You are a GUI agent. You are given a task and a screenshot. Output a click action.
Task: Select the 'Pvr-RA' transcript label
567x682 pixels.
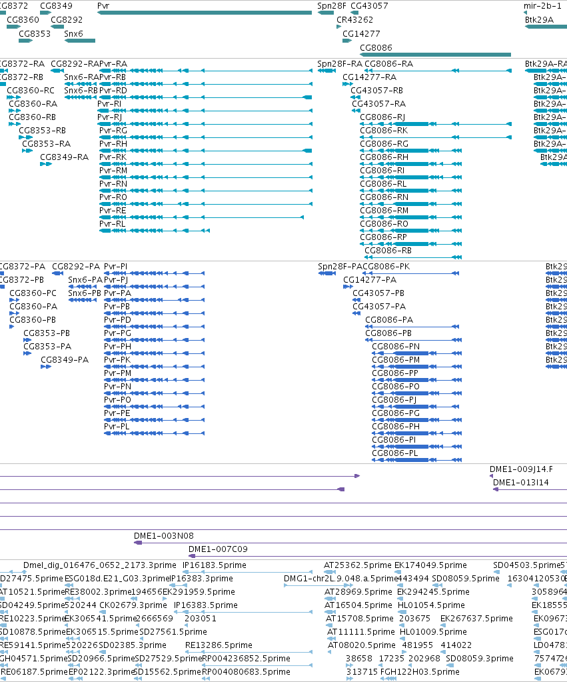pyautogui.click(x=113, y=63)
